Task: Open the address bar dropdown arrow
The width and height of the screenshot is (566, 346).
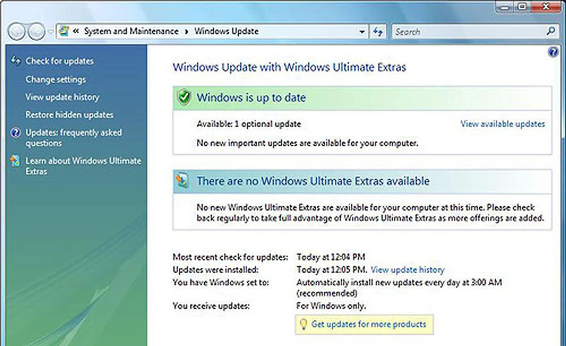Action: click(362, 32)
